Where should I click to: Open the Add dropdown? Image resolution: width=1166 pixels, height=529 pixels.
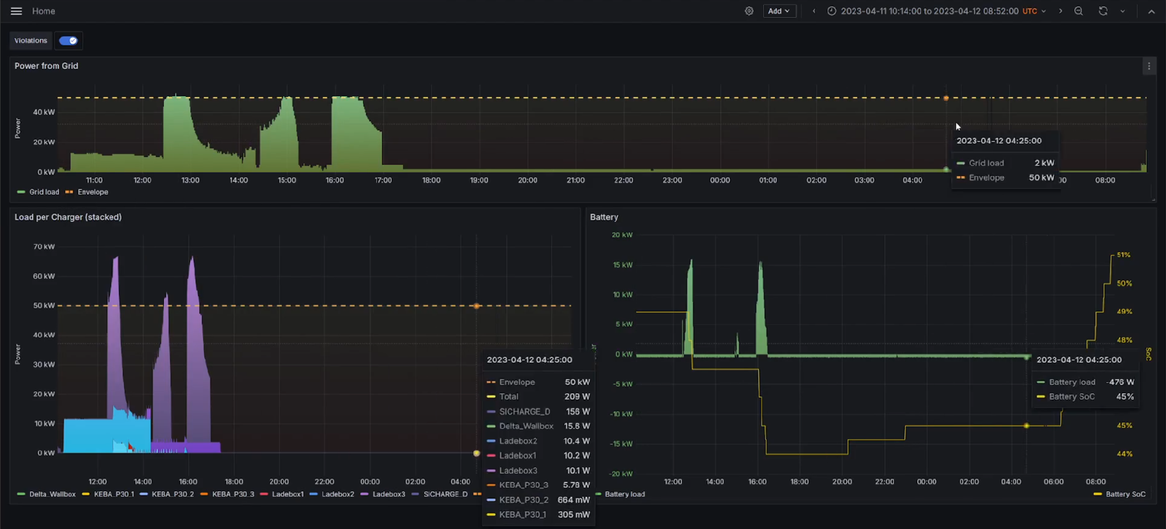coord(779,11)
